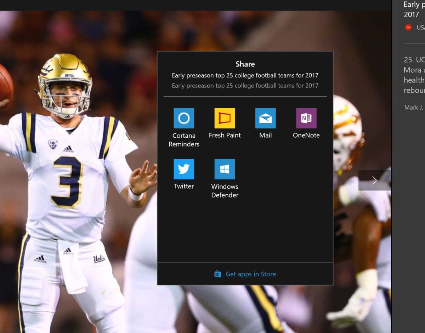Click the grey article subtitle in Share panel
The width and height of the screenshot is (425, 333).
pyautogui.click(x=245, y=86)
